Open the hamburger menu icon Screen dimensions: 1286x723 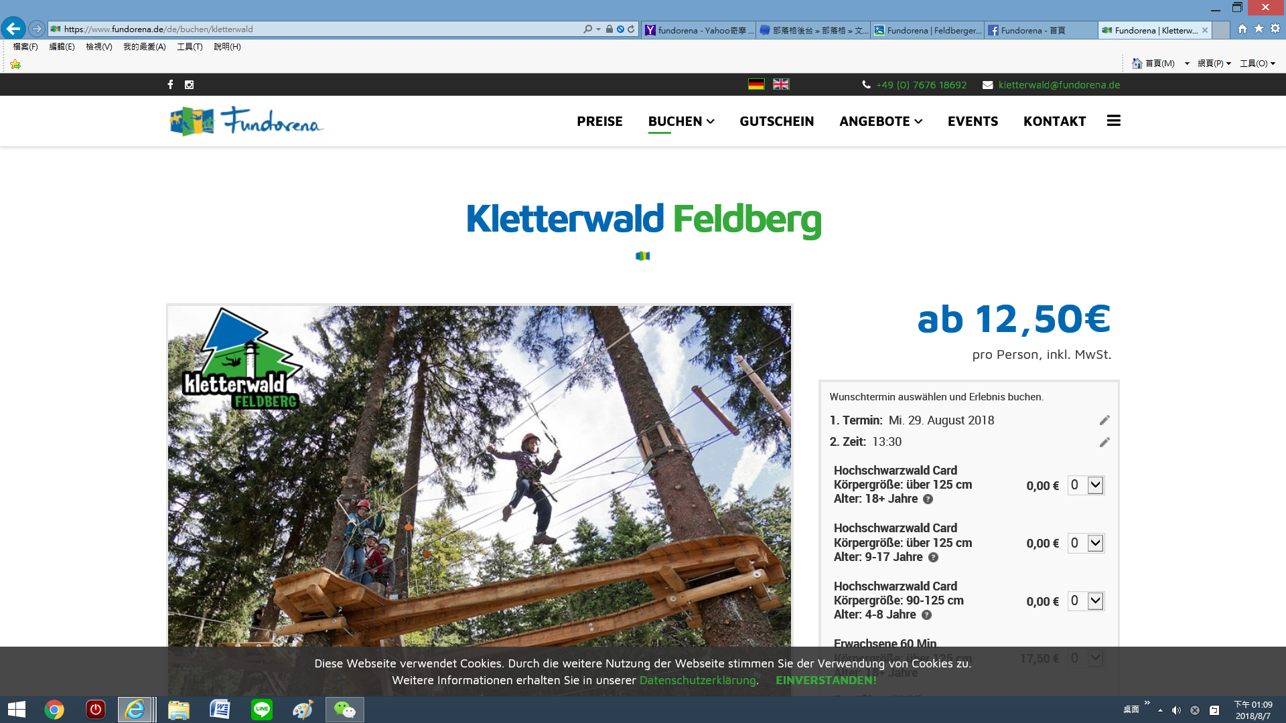[x=1113, y=120]
